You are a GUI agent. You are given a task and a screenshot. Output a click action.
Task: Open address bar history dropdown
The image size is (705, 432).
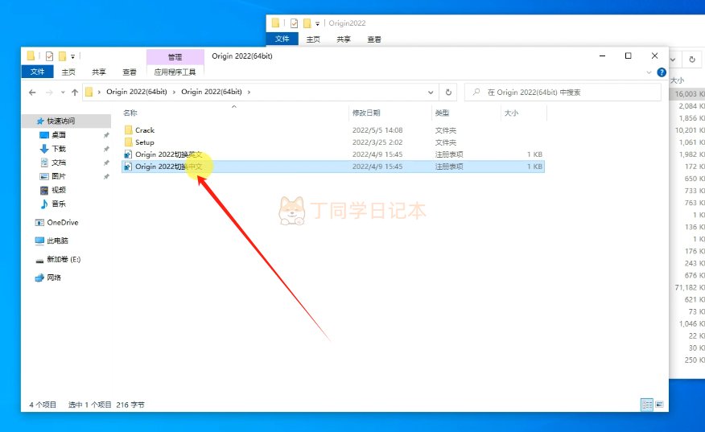click(x=431, y=93)
